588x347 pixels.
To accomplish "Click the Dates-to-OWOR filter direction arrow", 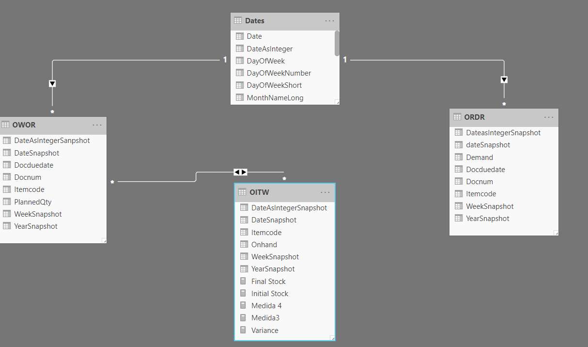I will [x=52, y=83].
